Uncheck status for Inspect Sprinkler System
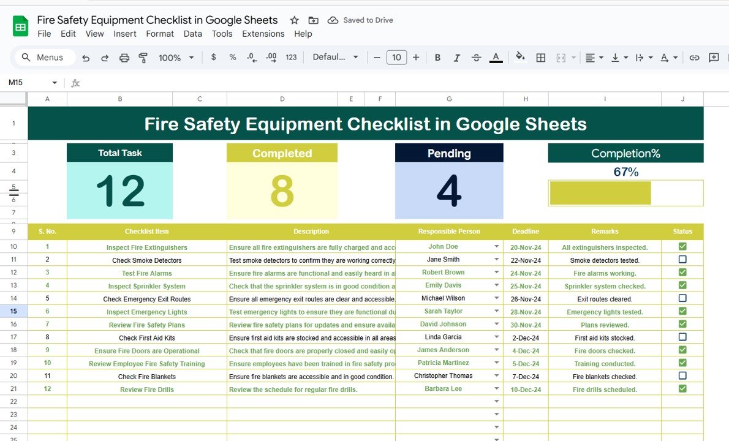The image size is (729, 441). [682, 285]
